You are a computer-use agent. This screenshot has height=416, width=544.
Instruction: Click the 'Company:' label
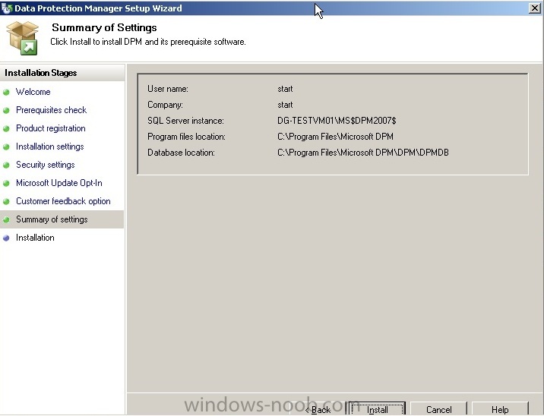click(165, 105)
